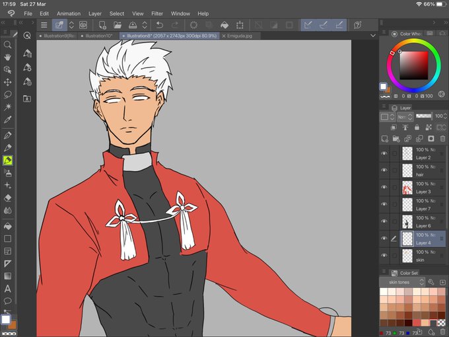The width and height of the screenshot is (449, 337).
Task: Click the New layer folder icon
Action: tap(396, 139)
